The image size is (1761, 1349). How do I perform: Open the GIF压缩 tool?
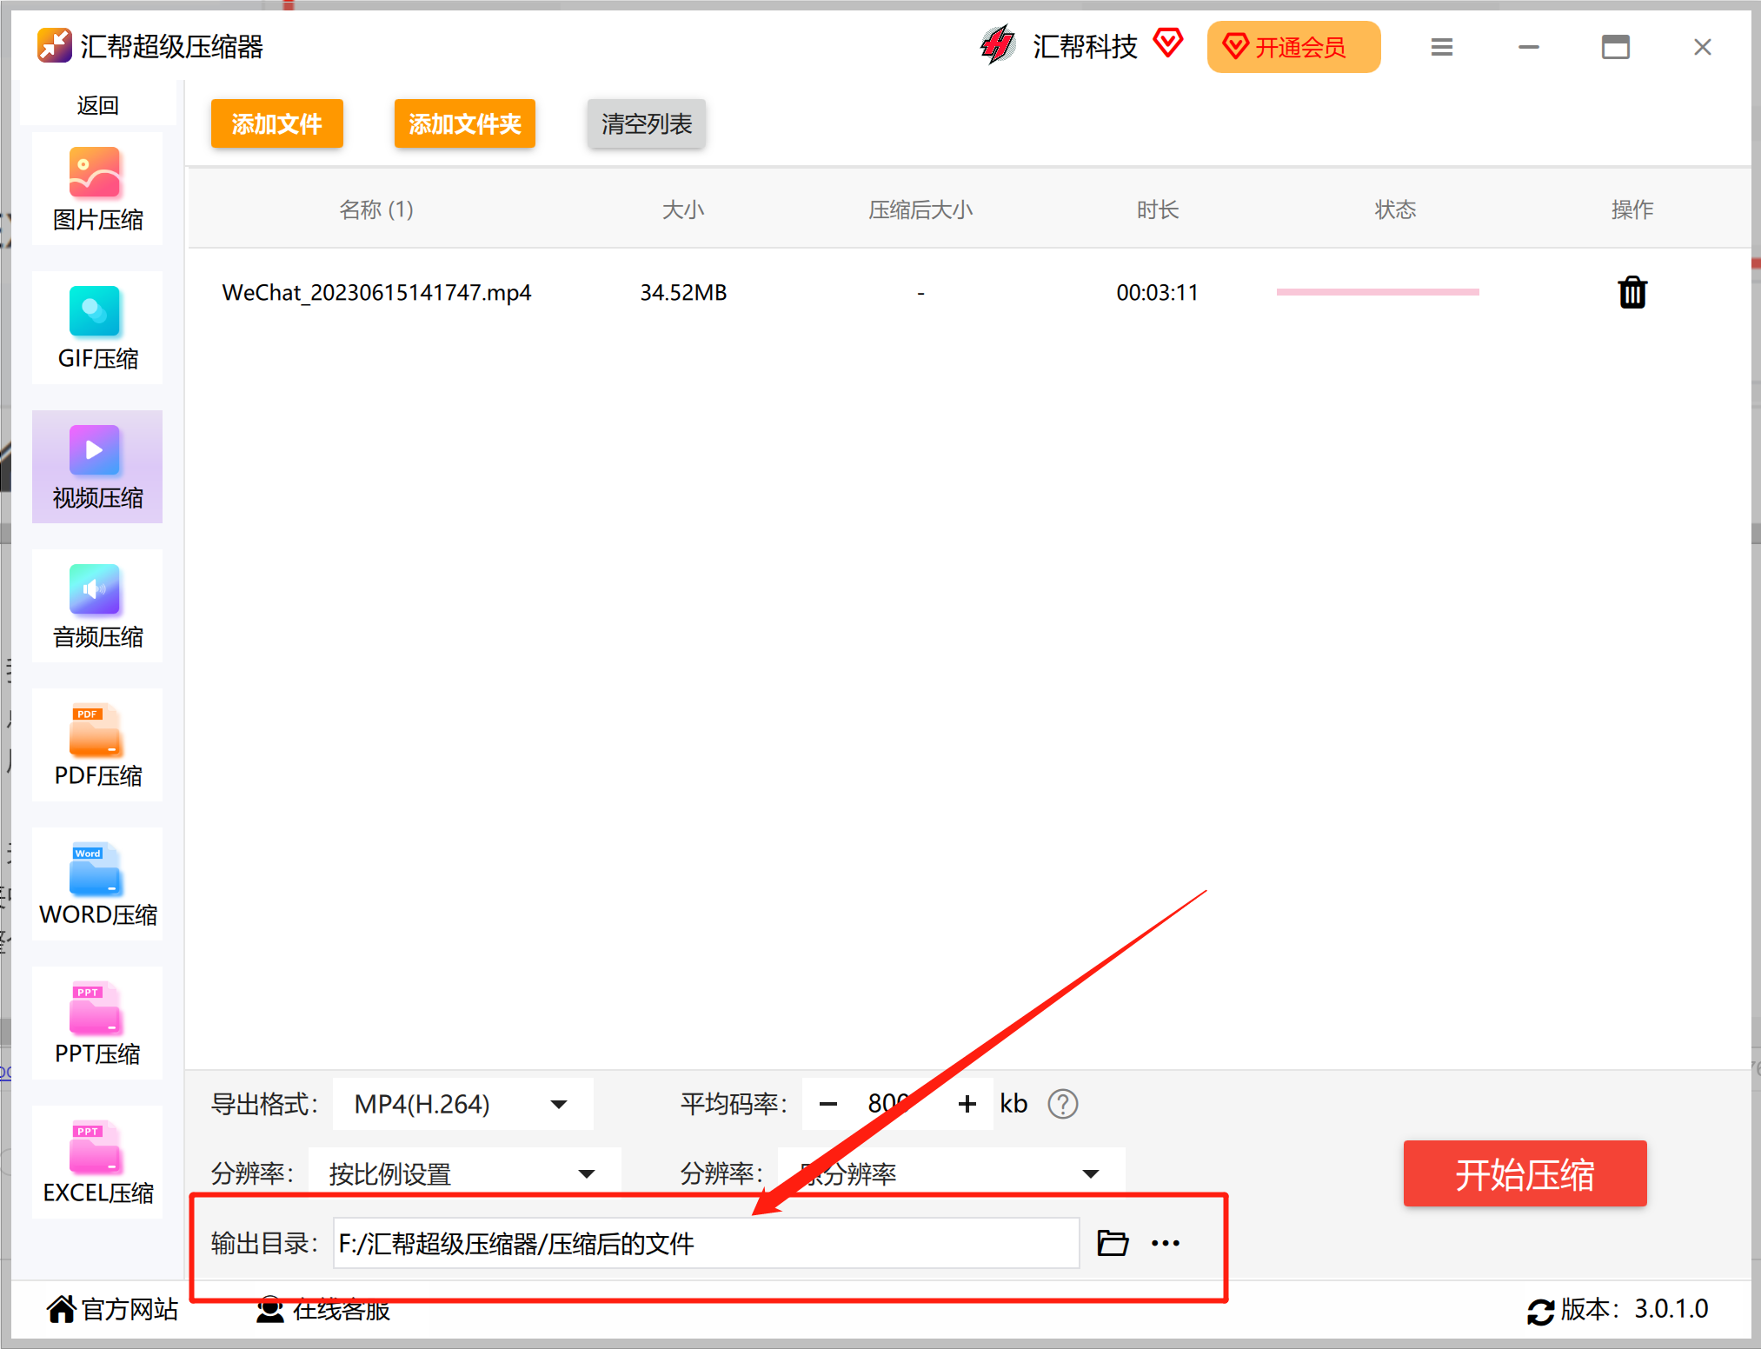pos(97,329)
